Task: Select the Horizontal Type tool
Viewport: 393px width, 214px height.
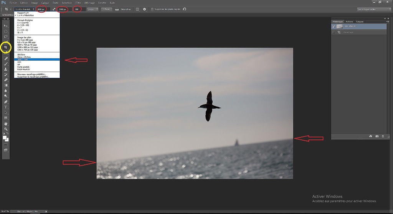Action: (6, 107)
